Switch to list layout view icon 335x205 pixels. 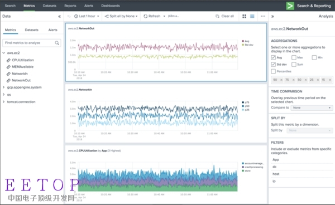(x=252, y=16)
